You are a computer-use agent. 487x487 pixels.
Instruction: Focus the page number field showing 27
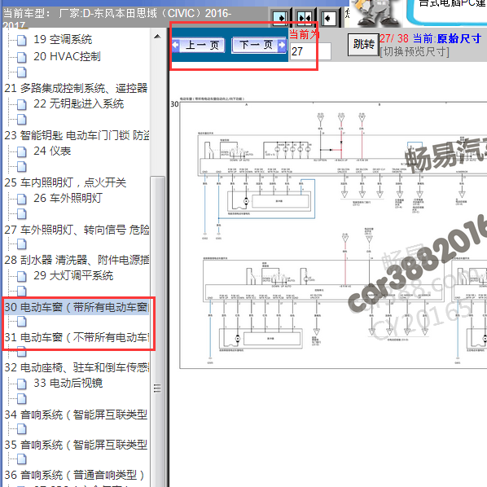310,51
